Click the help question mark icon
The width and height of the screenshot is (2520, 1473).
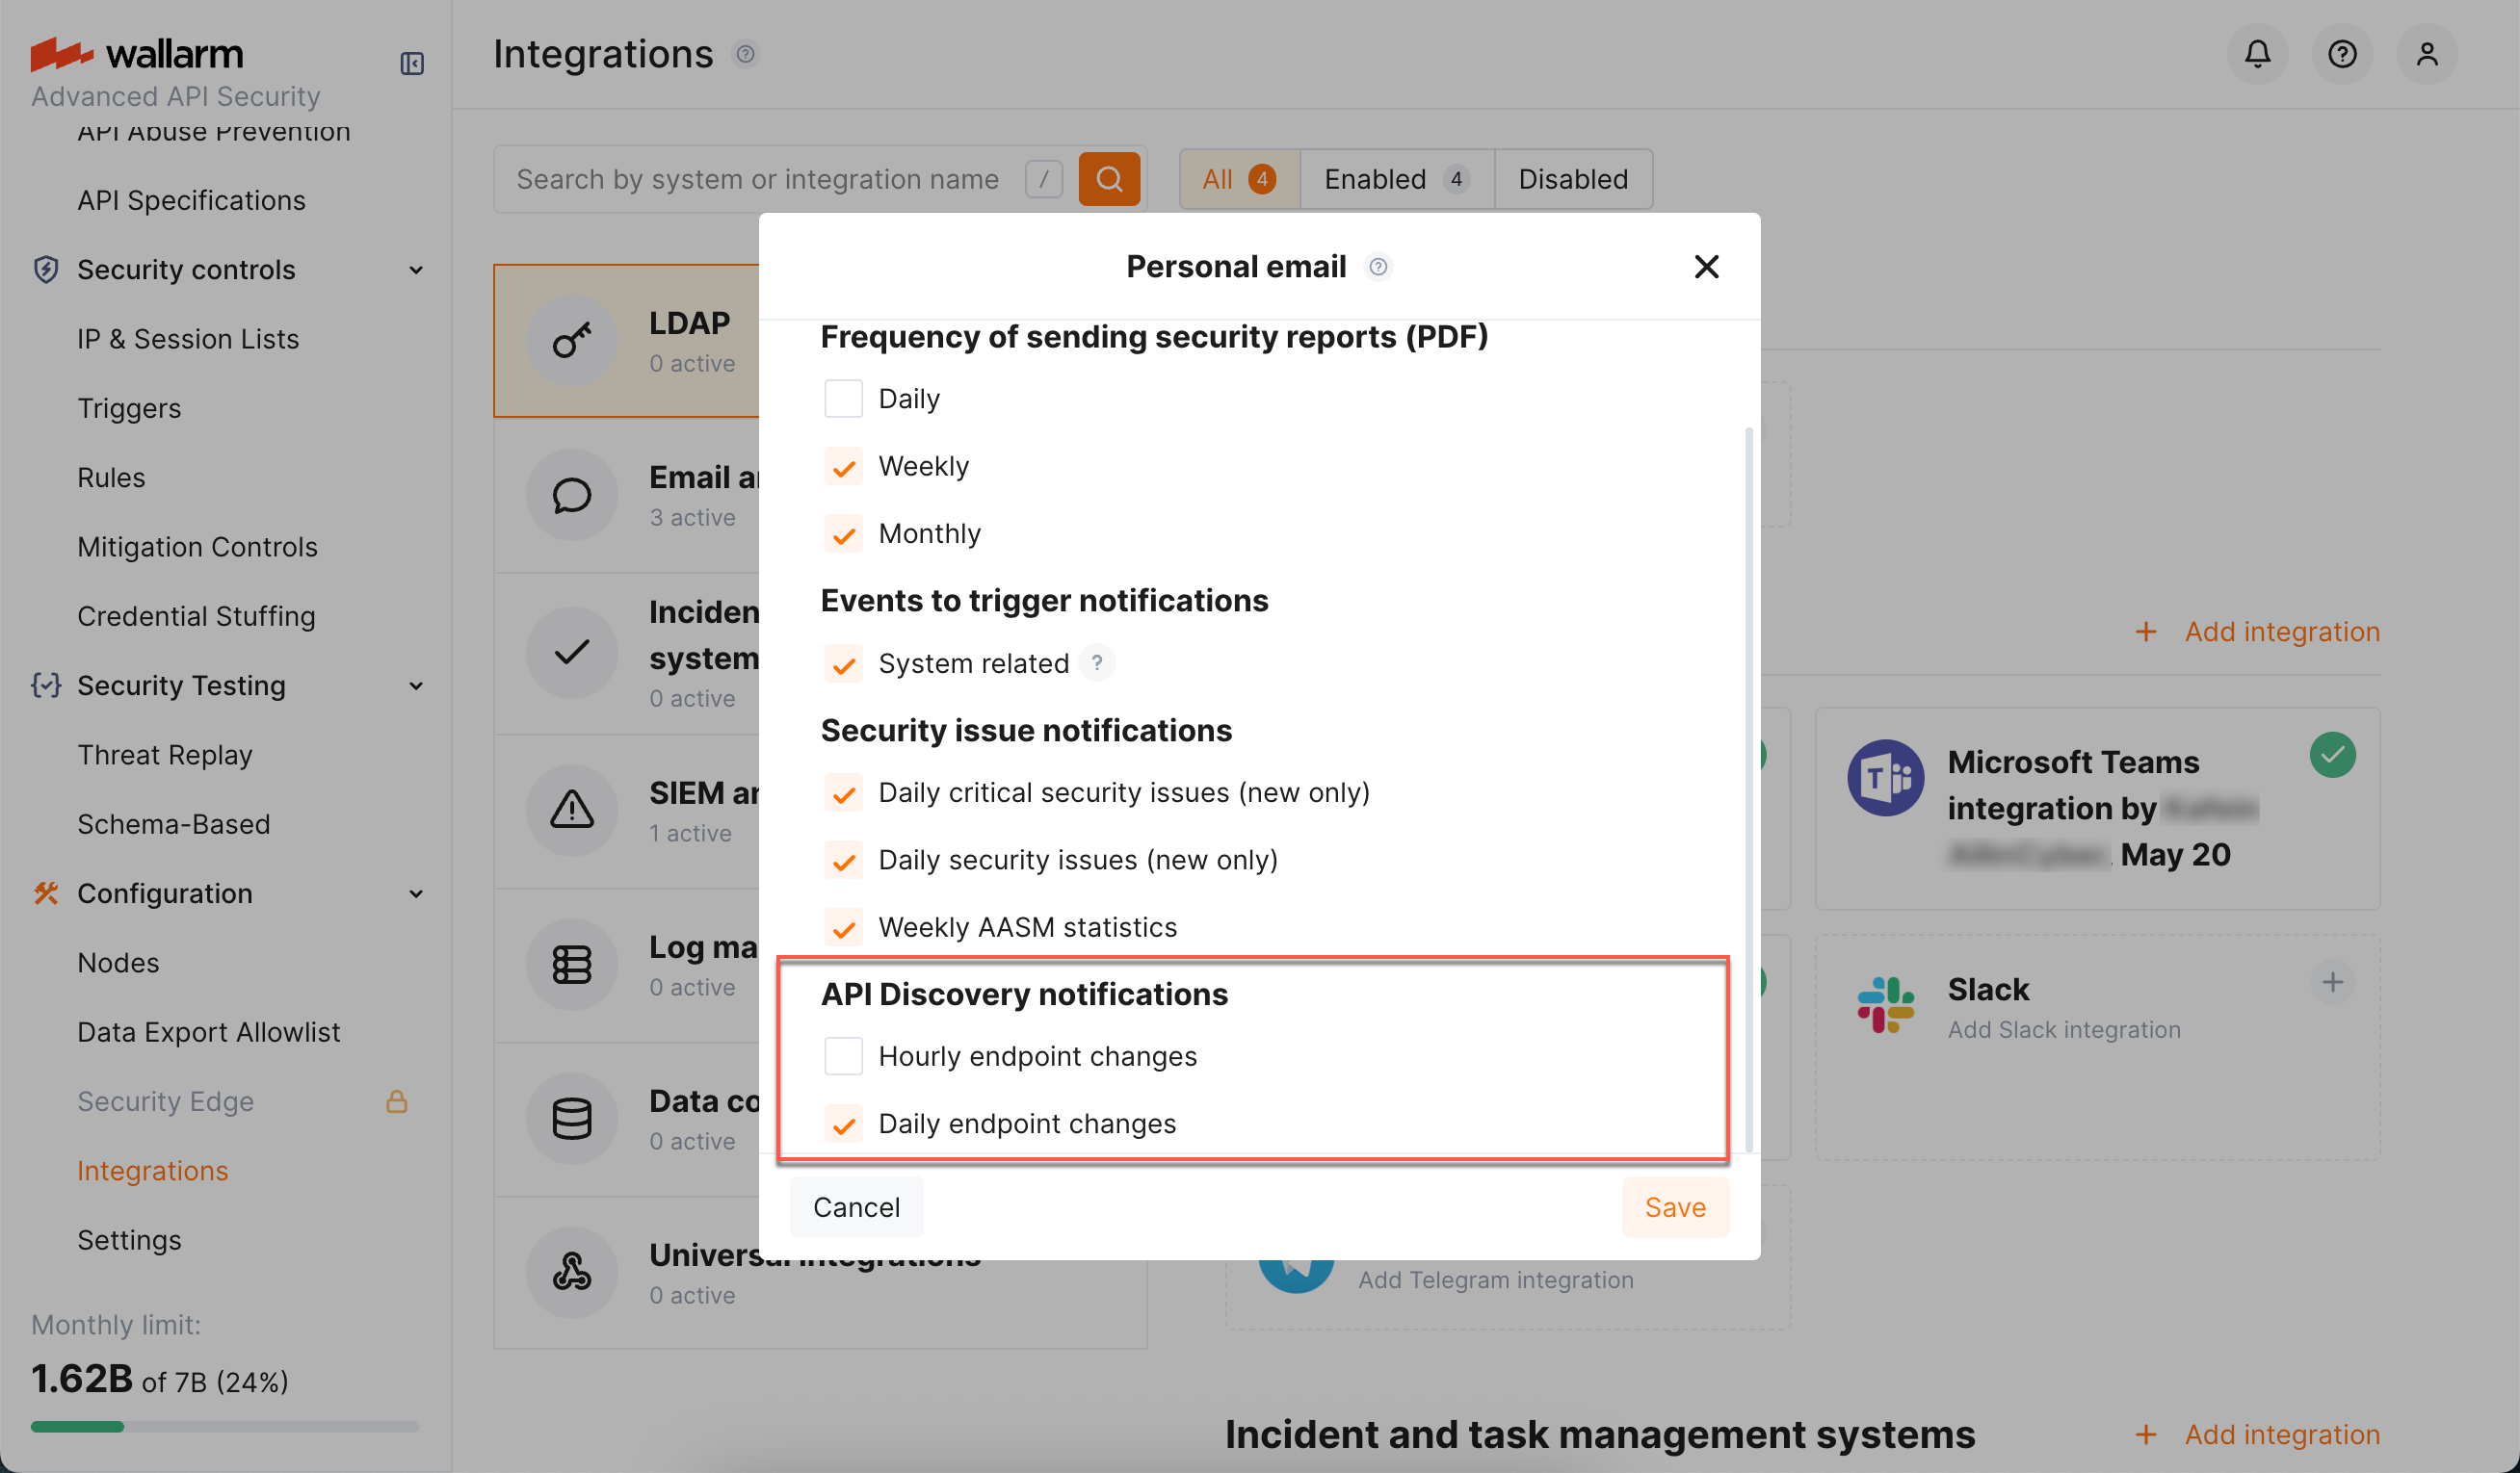coord(2342,53)
